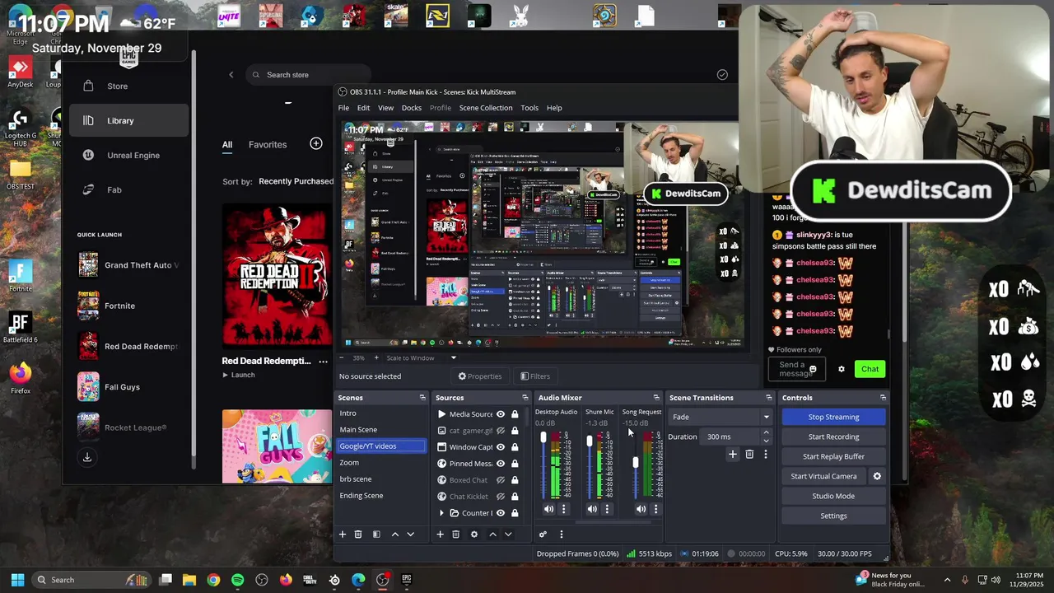Click the green Chat send button
Viewport: 1054px width, 593px height.
pyautogui.click(x=870, y=369)
